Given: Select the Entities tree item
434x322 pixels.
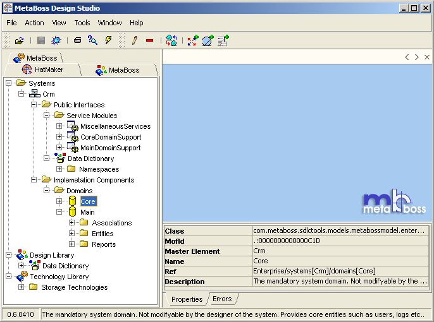Looking at the screenshot, I should click(x=102, y=234).
